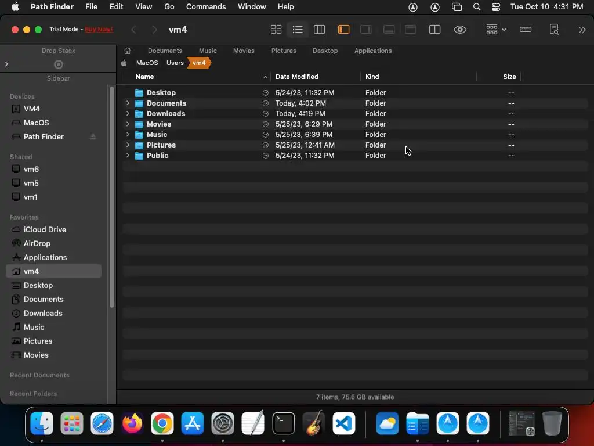
Task: Switch to icon view in toolbar
Action: coord(276,30)
